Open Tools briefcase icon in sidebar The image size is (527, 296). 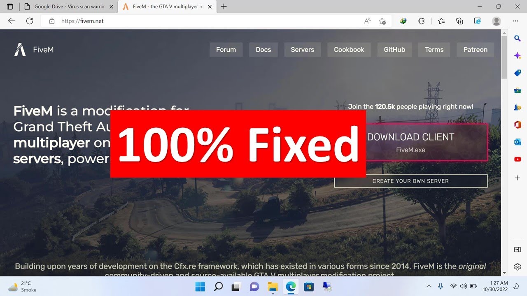click(x=518, y=90)
